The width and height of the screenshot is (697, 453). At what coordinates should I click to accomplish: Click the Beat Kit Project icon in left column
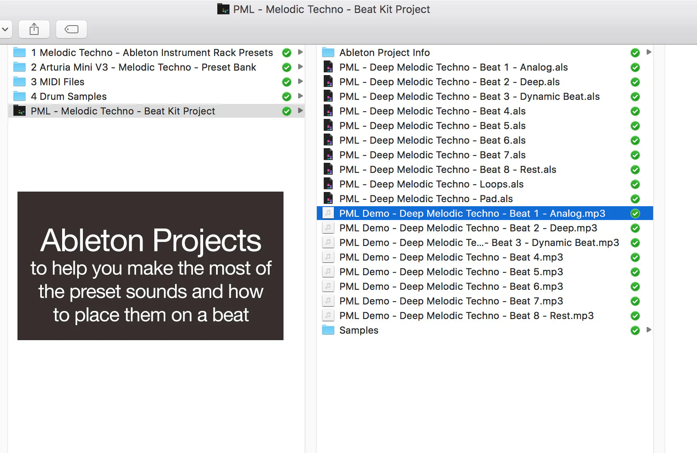pos(19,111)
